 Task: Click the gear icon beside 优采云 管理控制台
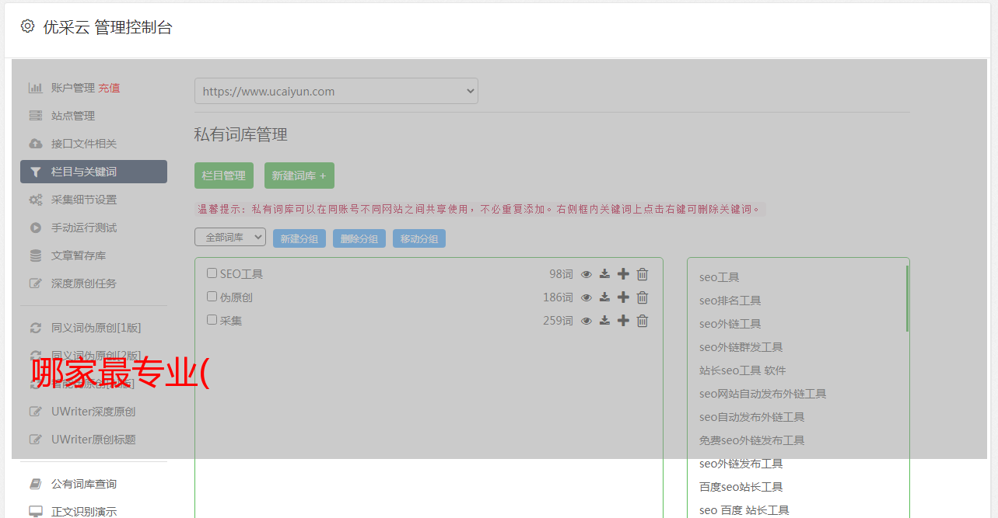(x=27, y=26)
